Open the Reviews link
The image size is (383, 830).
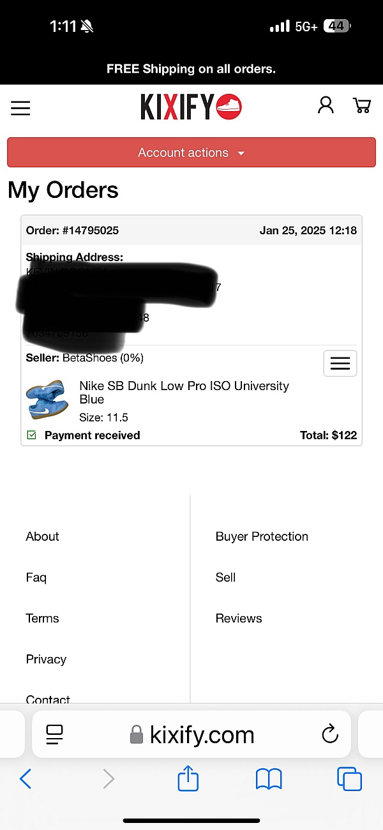pos(239,618)
